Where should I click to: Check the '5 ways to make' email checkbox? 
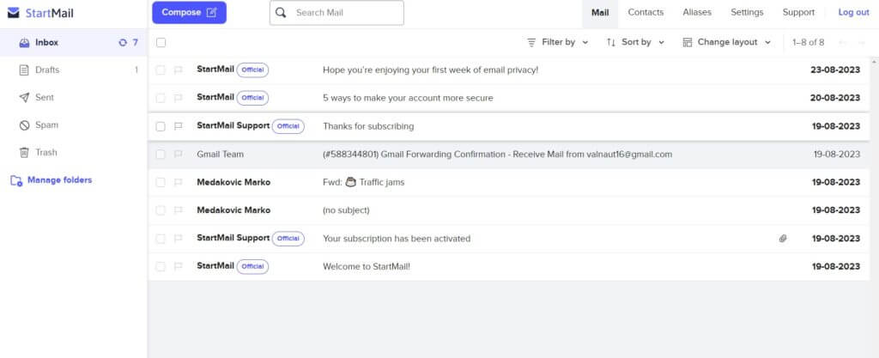click(x=161, y=98)
